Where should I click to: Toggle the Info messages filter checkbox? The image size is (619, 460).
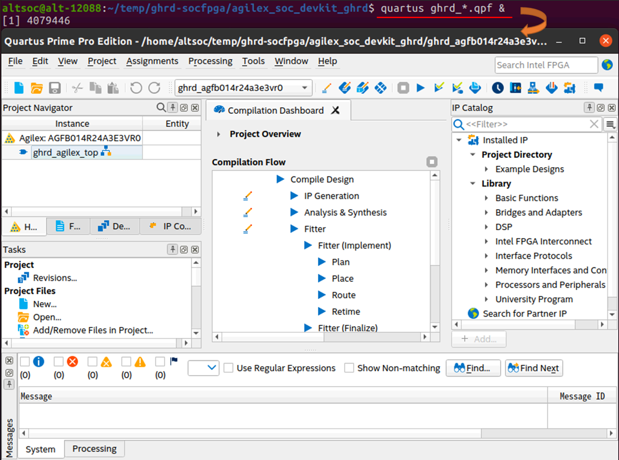pyautogui.click(x=25, y=362)
